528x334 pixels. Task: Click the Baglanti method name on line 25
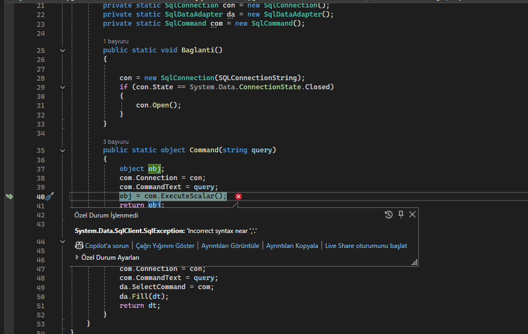[197, 50]
